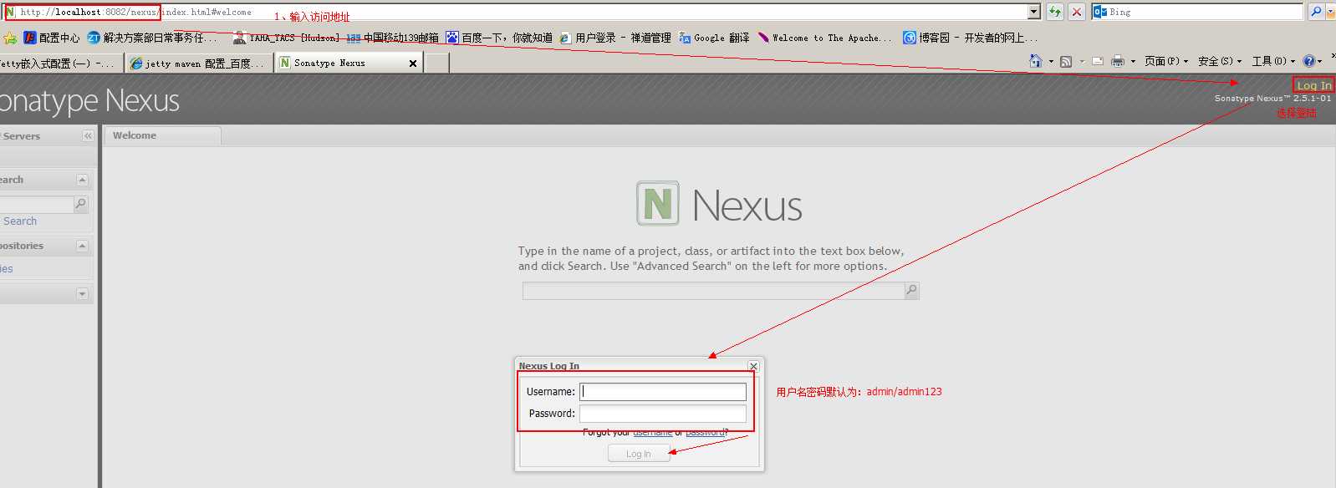Open the 百度一下，你就知道 bookmark

coord(499,38)
